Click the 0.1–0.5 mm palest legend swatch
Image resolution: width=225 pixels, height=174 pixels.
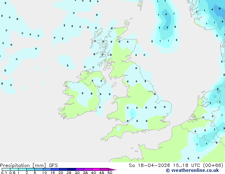(x=6, y=169)
